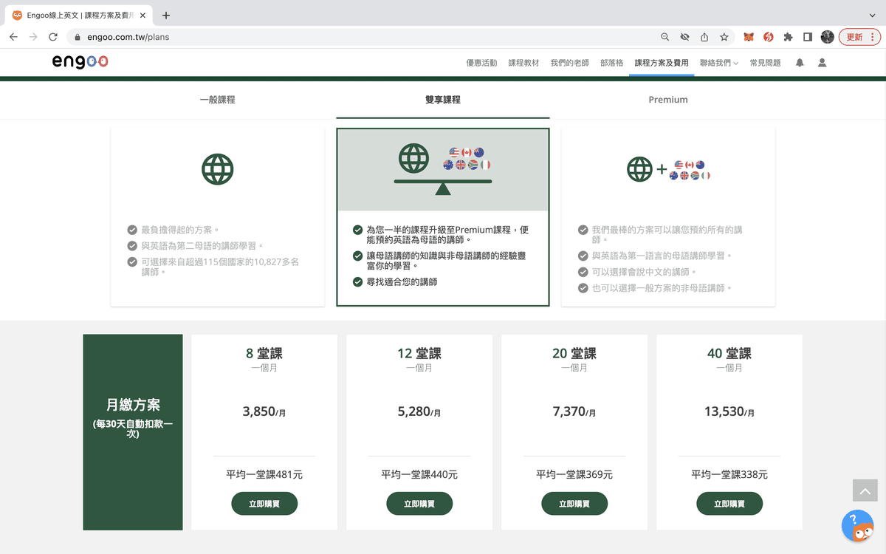This screenshot has height=554, width=886.
Task: Bookmark this page with the star icon
Action: 724,37
